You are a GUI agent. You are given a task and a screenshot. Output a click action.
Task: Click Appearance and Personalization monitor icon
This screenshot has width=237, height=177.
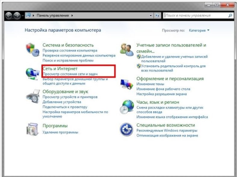click(127, 84)
